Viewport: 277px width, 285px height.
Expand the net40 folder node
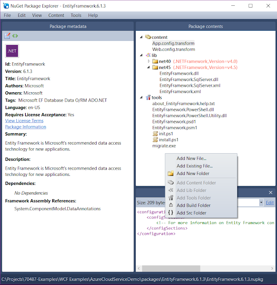click(x=149, y=61)
